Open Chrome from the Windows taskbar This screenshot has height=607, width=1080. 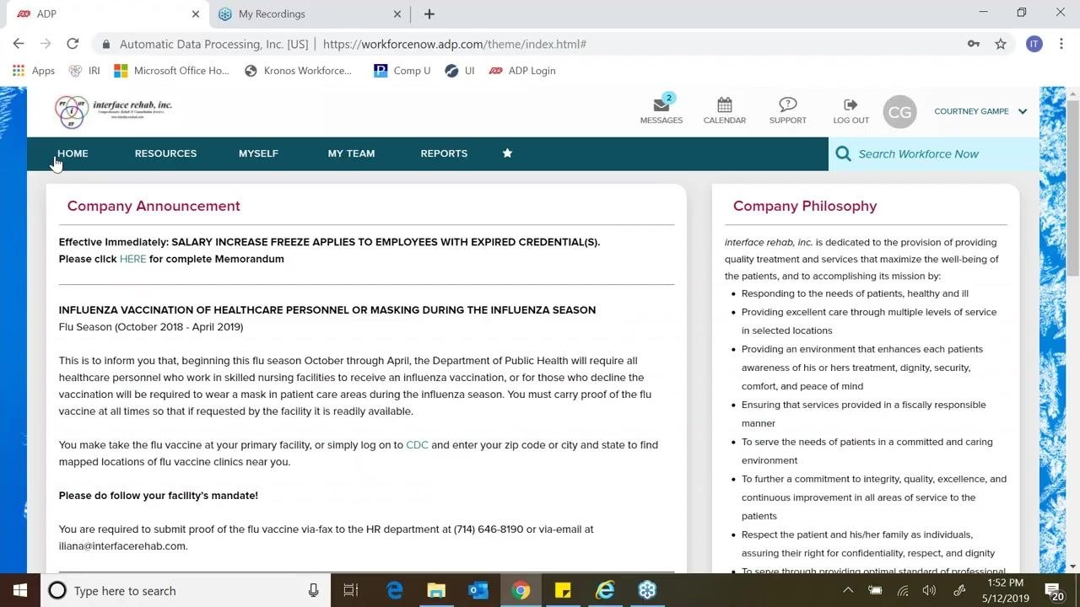tap(521, 590)
